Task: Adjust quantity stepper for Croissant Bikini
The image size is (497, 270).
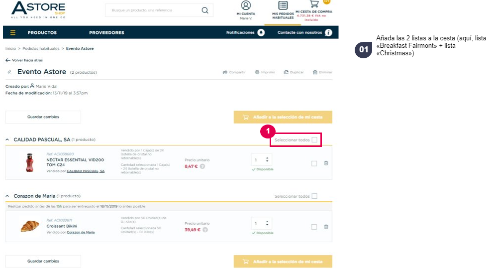Action: 267,223
